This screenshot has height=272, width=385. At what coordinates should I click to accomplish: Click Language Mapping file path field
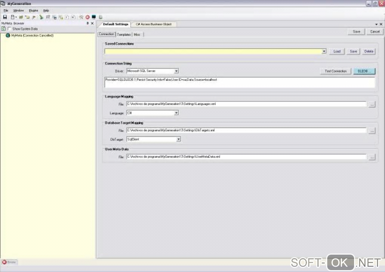[x=246, y=104]
